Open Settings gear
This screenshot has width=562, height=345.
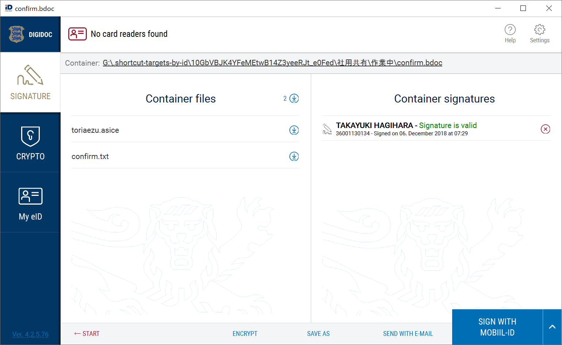tap(539, 34)
